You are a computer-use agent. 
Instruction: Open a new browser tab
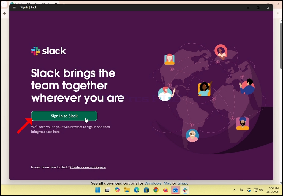pos(64,4)
